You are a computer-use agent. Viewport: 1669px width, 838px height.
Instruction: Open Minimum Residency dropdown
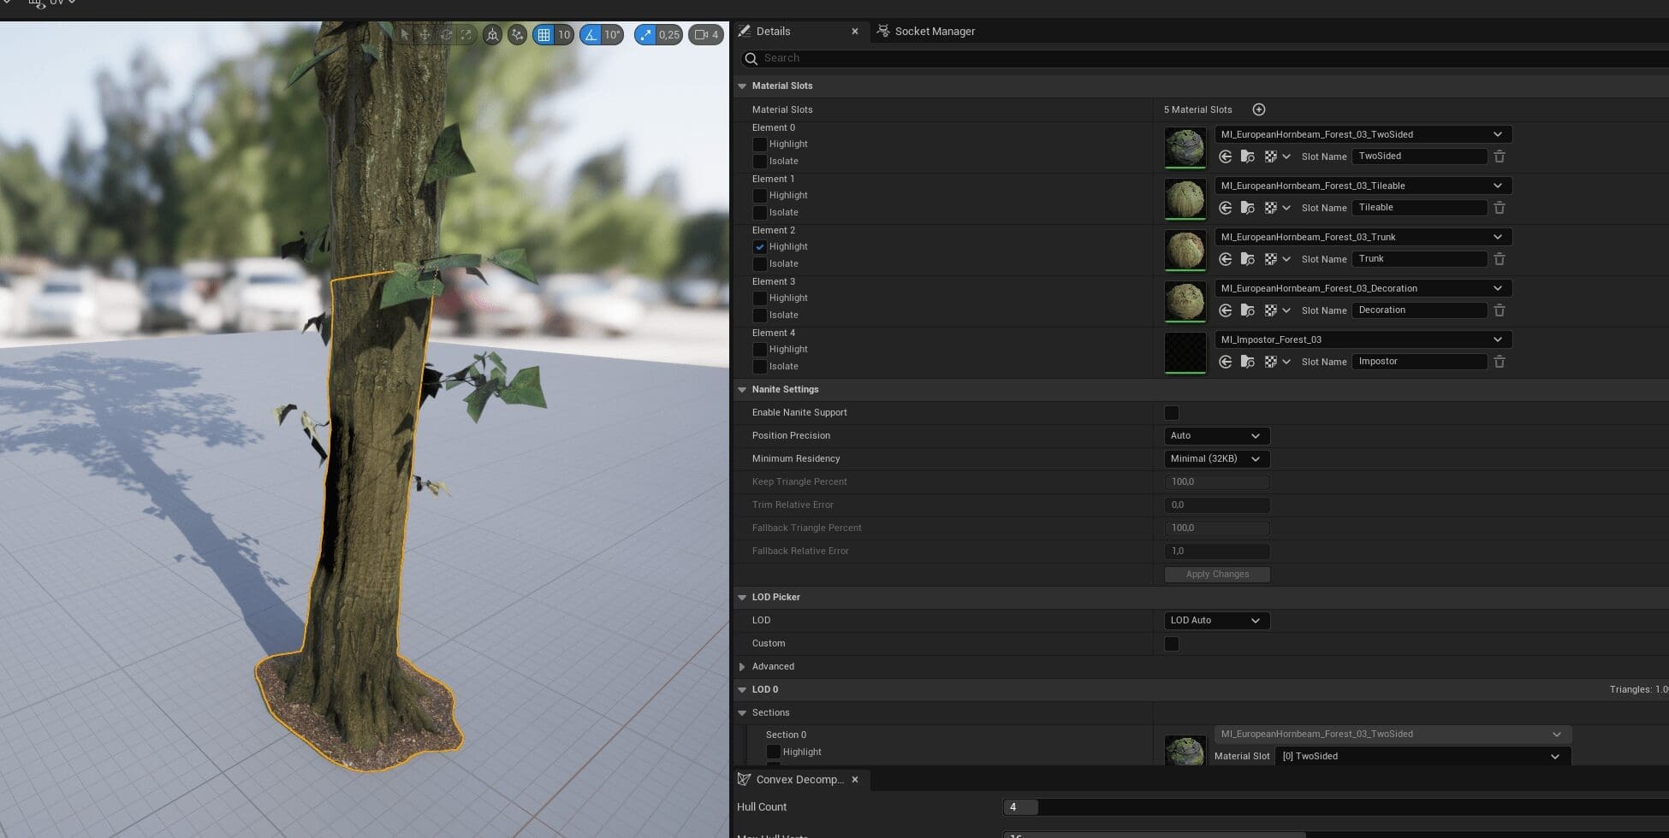(1215, 459)
